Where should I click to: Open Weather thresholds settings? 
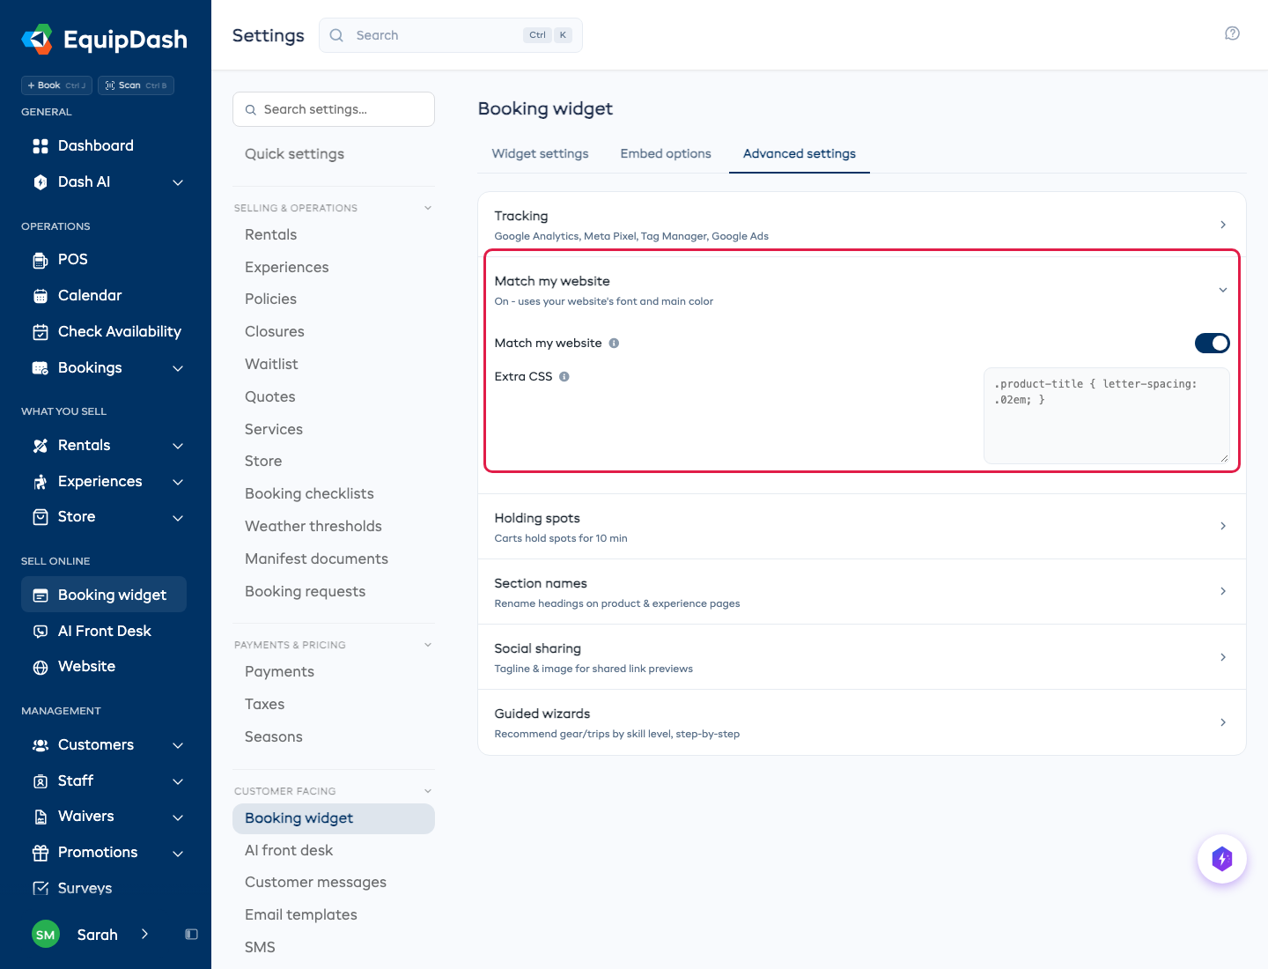click(x=313, y=527)
